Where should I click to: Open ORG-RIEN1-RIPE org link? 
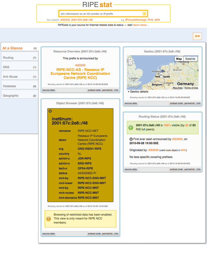90,149
